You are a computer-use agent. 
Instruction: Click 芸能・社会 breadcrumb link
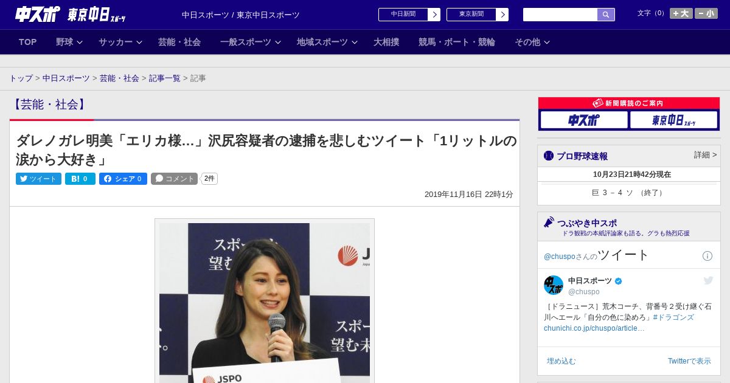click(x=119, y=78)
